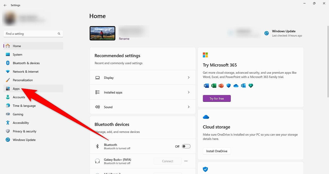Image resolution: width=329 pixels, height=174 pixels.
Task: Click the Sound speaker icon
Action: (97, 107)
